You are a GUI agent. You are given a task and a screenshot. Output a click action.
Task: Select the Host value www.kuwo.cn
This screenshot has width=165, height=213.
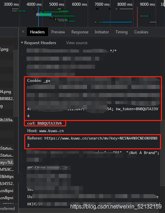pos(51,131)
